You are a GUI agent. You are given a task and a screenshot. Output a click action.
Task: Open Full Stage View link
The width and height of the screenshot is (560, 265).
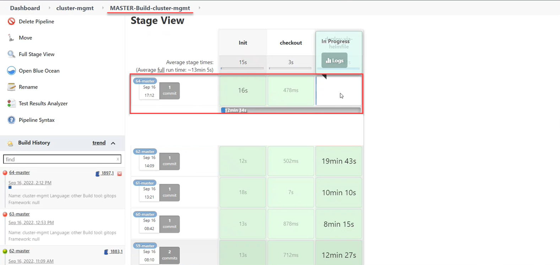[x=37, y=54]
